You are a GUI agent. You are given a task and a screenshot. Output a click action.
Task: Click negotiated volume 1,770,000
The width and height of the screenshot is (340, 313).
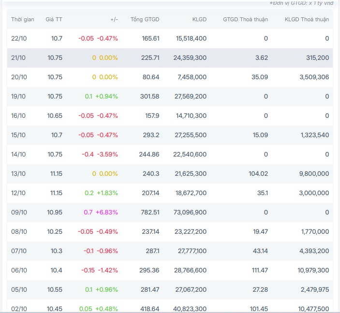(x=315, y=231)
